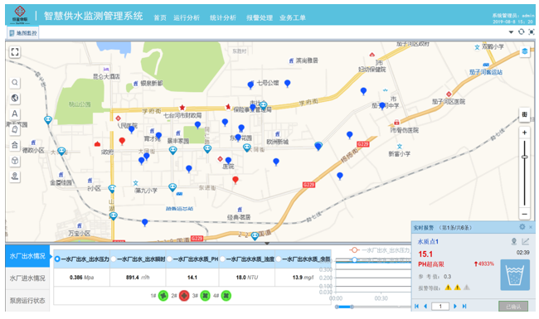Click the red 2# pump status icon

184,296
